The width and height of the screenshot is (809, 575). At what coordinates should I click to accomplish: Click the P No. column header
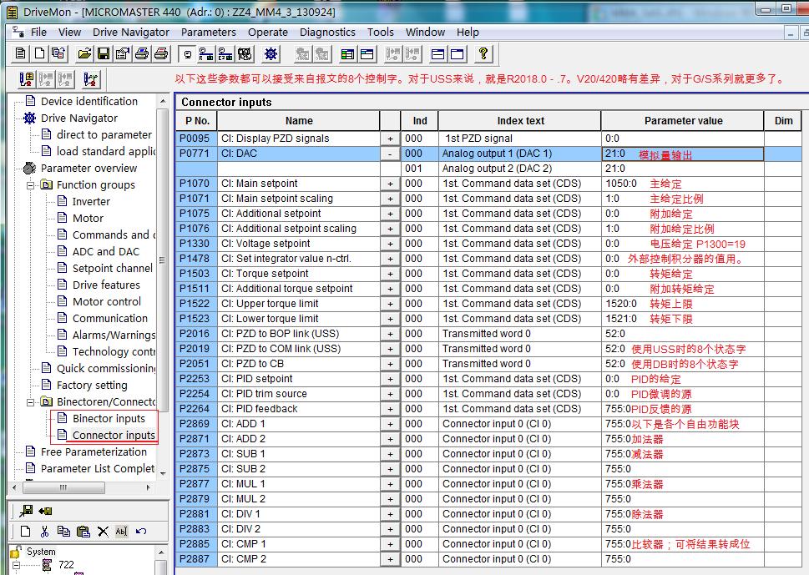(196, 121)
